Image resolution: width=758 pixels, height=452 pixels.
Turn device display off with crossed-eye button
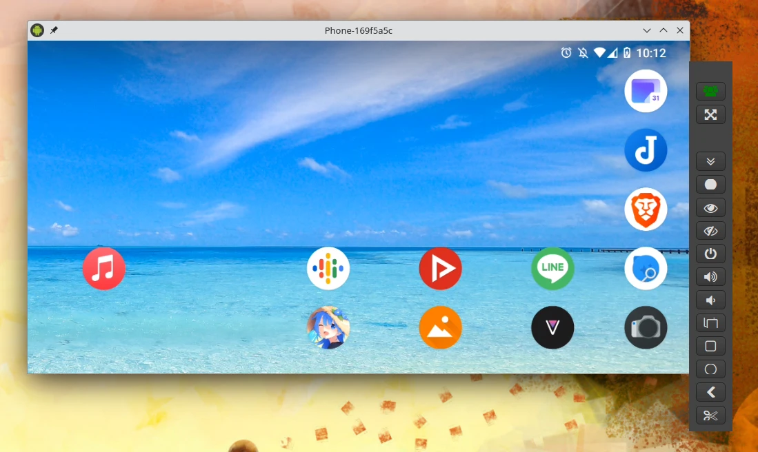click(710, 231)
